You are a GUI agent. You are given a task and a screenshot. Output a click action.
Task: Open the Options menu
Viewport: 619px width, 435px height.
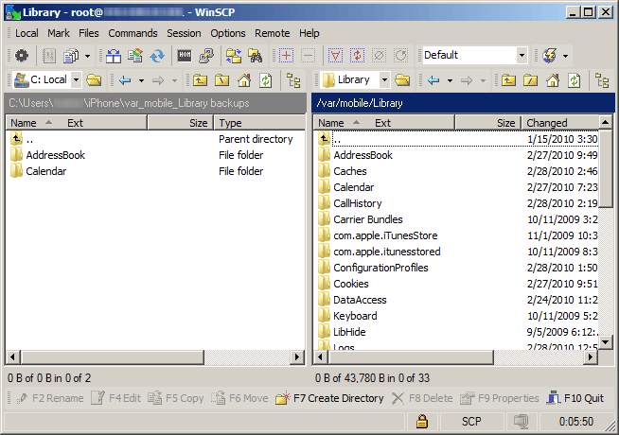228,33
